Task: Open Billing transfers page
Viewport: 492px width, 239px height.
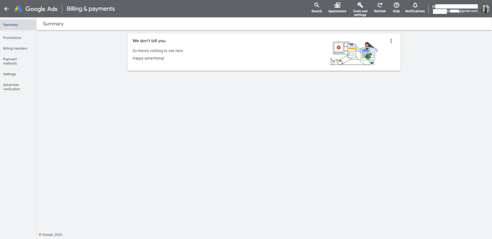Action: coord(15,49)
